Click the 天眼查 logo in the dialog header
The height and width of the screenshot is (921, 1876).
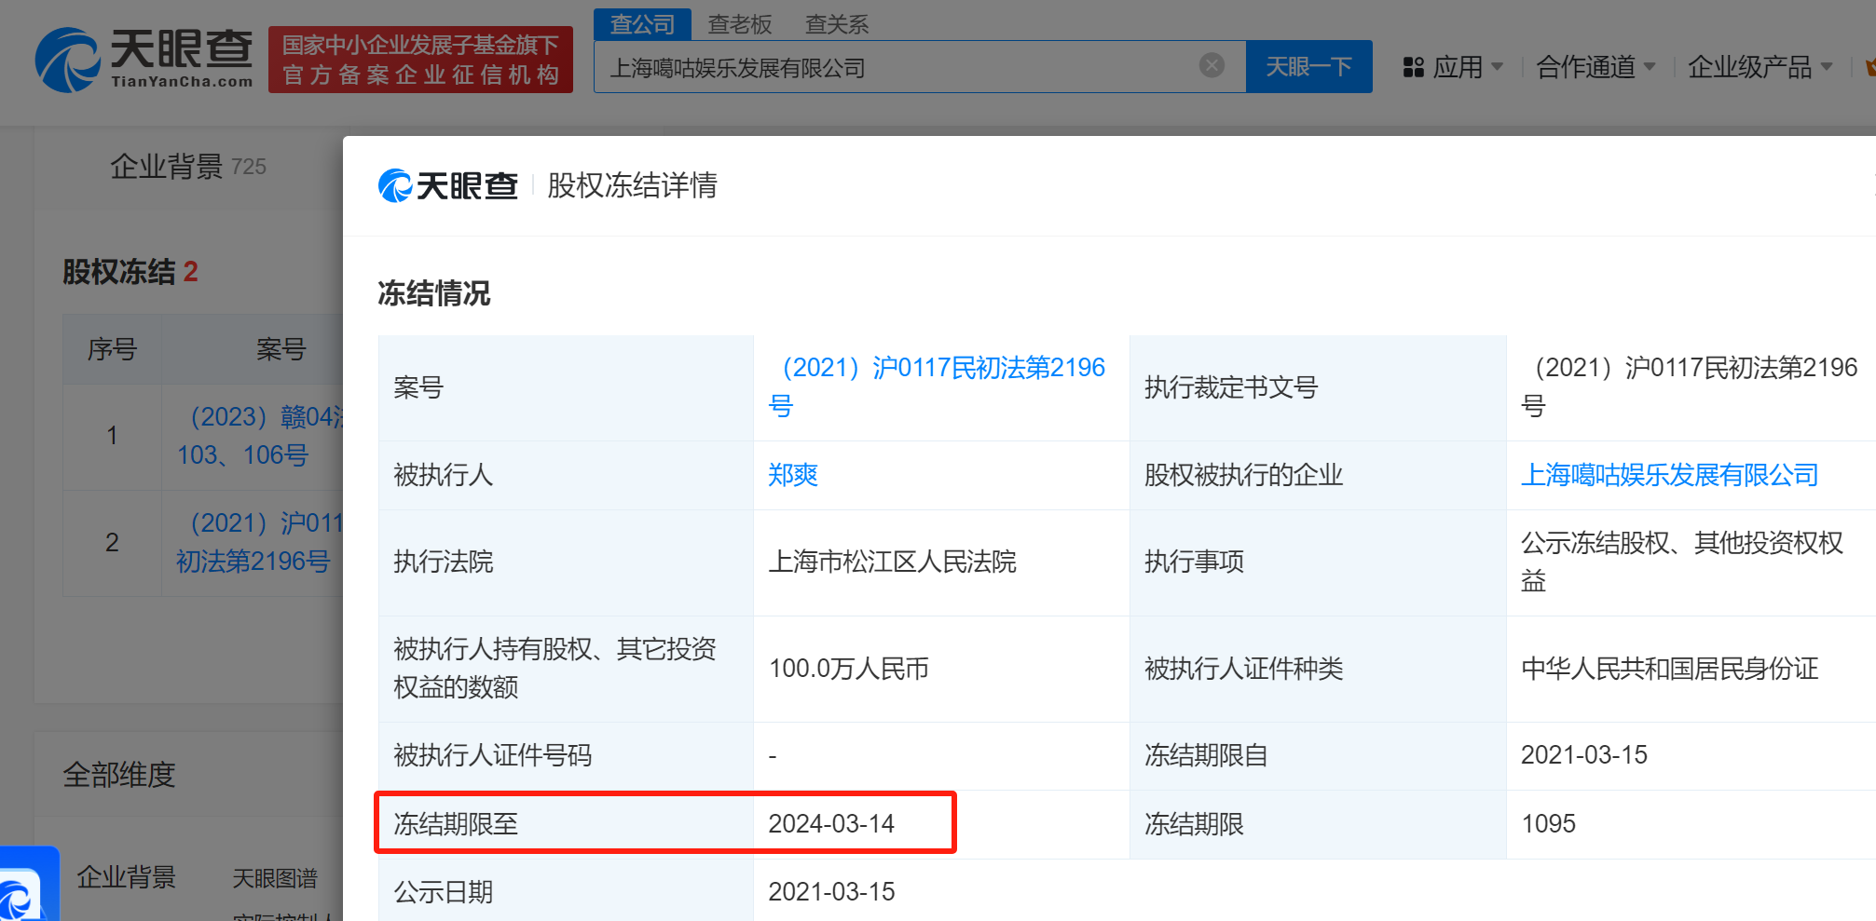[x=447, y=185]
